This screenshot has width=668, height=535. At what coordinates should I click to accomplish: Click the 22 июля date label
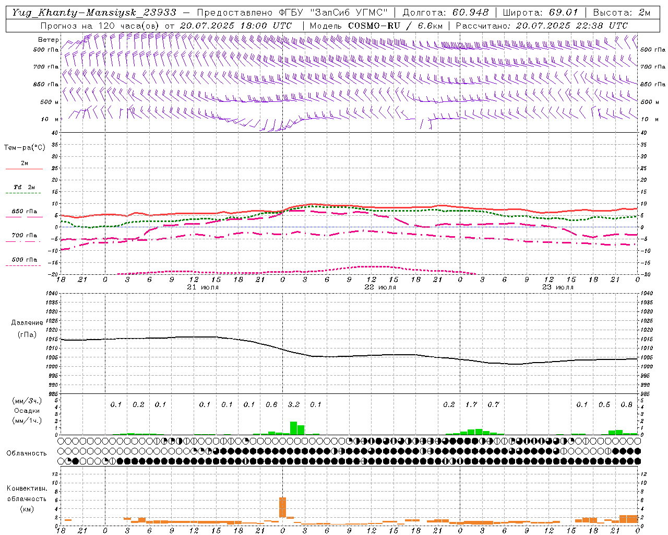coord(380,287)
